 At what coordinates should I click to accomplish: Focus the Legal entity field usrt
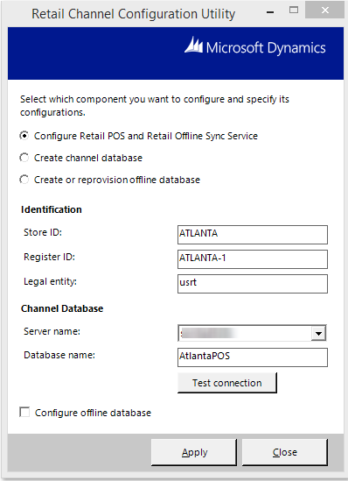click(x=253, y=284)
